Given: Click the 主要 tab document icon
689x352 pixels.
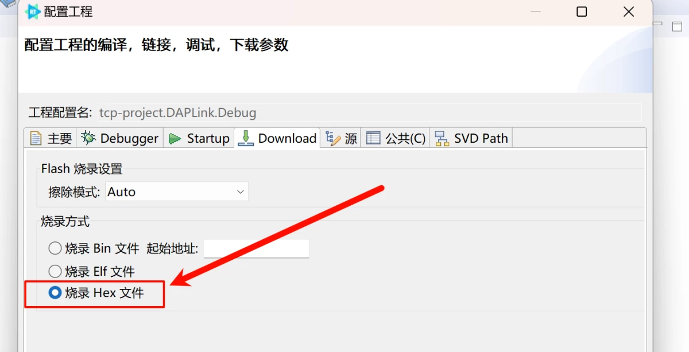Looking at the screenshot, I should pos(36,139).
